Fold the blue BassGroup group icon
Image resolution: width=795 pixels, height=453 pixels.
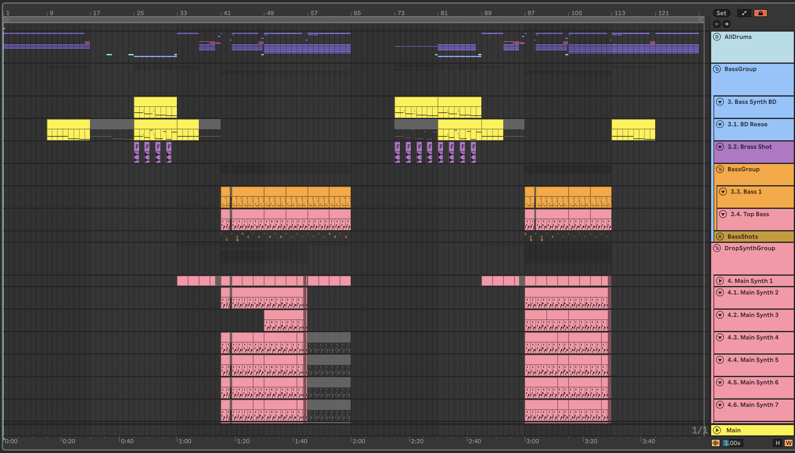[x=717, y=69]
